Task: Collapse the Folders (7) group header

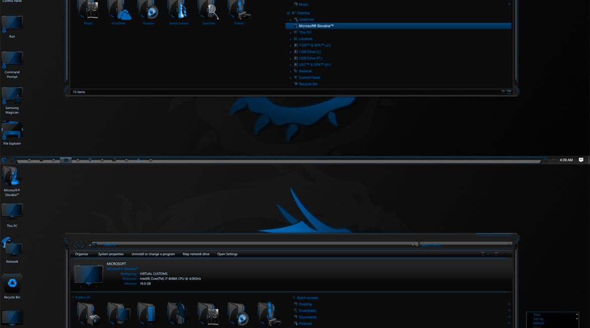Action: pos(73,298)
